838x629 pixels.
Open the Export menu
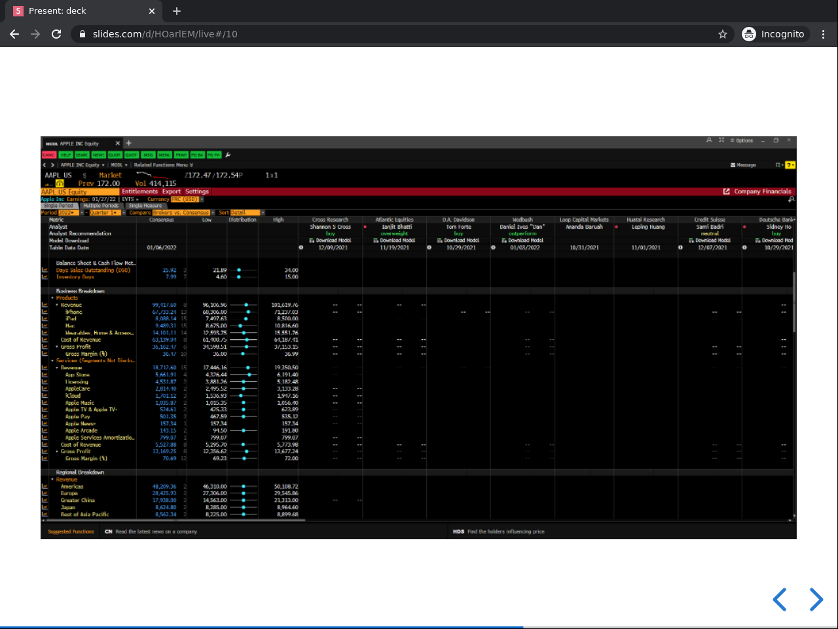(x=172, y=192)
